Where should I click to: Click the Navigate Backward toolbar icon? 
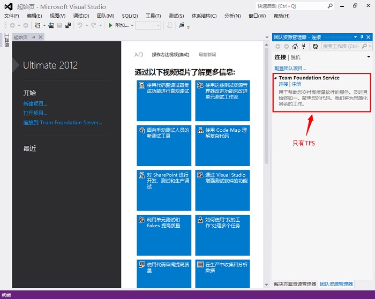coord(12,25)
